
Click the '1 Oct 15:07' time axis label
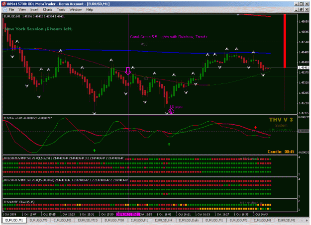pos(29,214)
